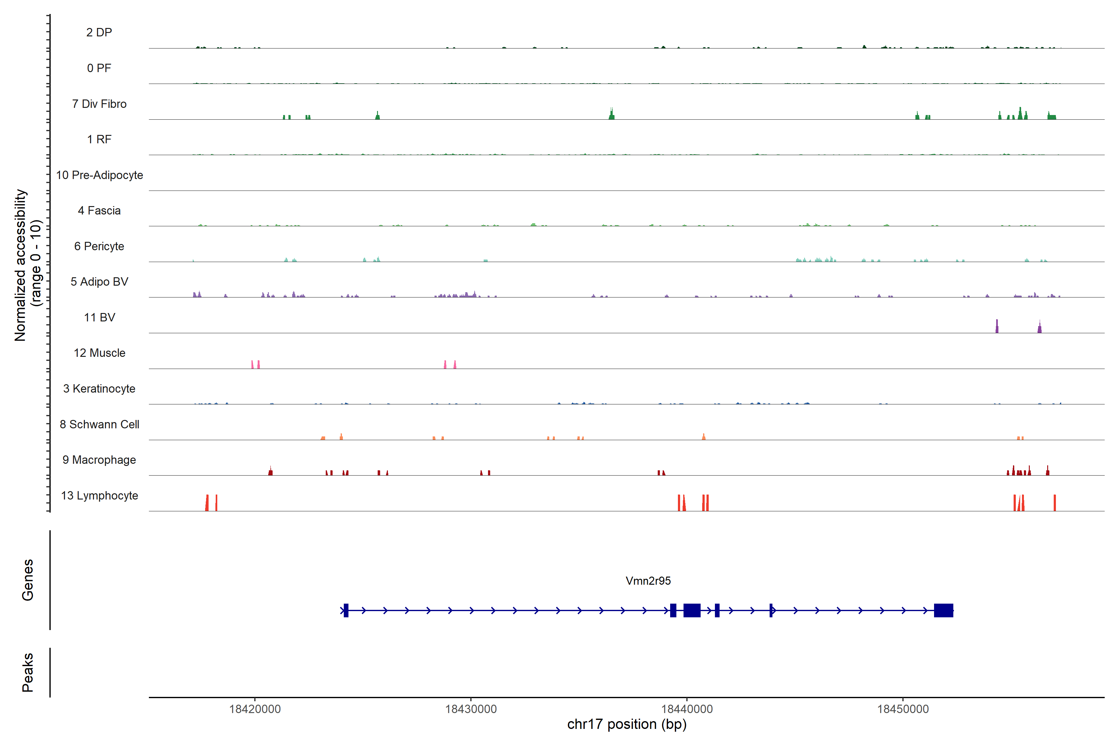This screenshot has width=1119, height=746.
Task: Click the 2 DP track label
Action: pyautogui.click(x=99, y=32)
